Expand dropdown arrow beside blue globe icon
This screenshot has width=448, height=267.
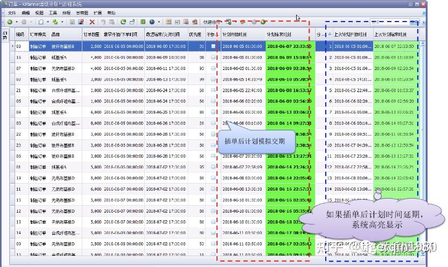click(158, 22)
